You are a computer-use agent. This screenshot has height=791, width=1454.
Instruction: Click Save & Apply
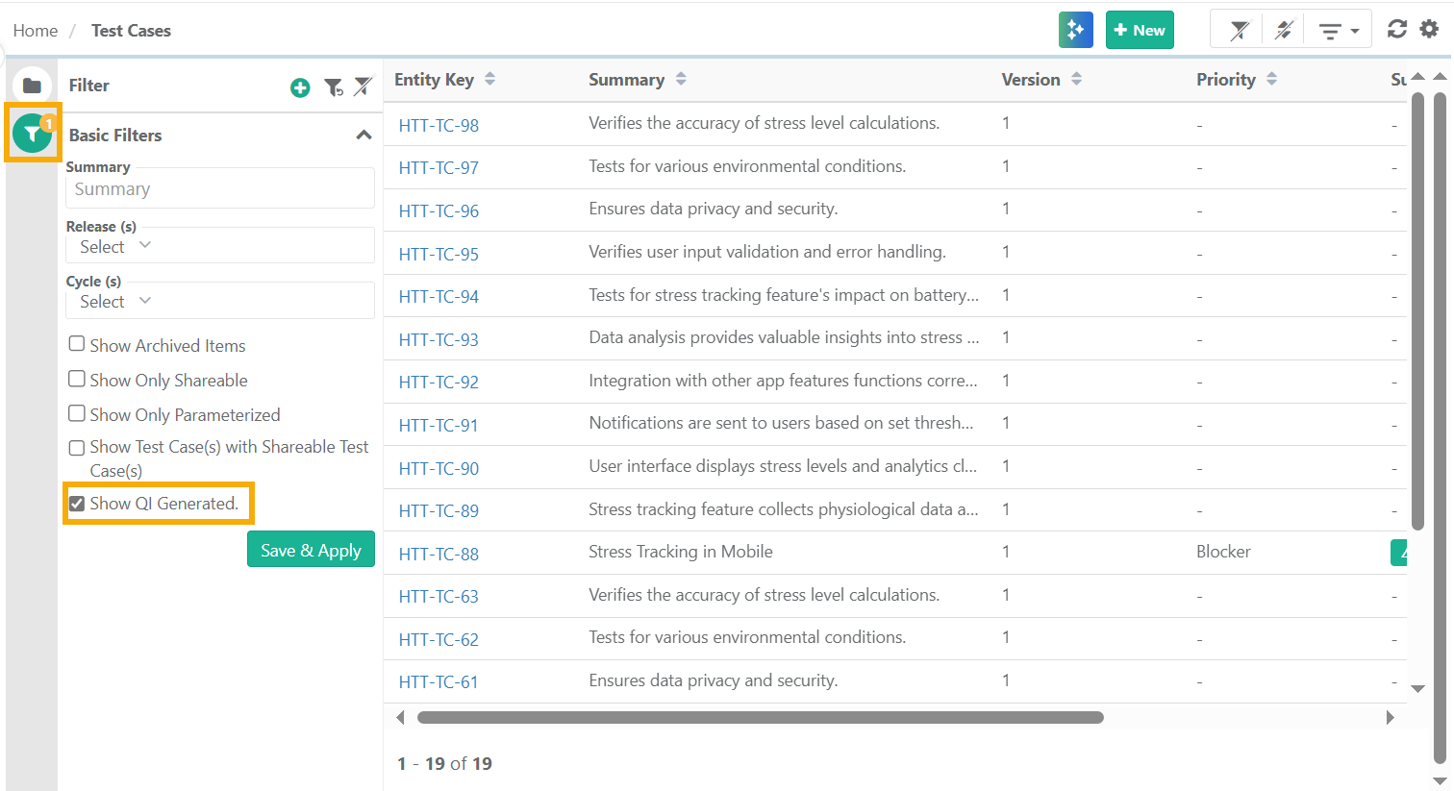311,549
